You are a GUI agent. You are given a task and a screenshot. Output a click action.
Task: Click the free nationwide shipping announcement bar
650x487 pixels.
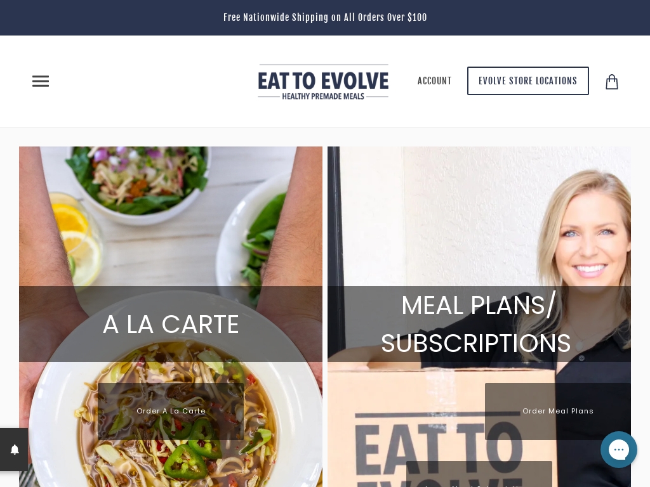[325, 17]
